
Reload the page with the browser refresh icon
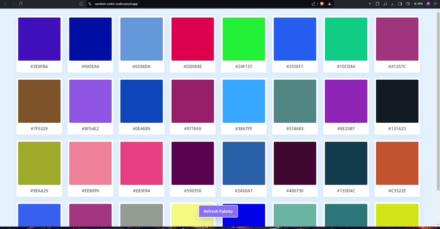tap(21, 4)
